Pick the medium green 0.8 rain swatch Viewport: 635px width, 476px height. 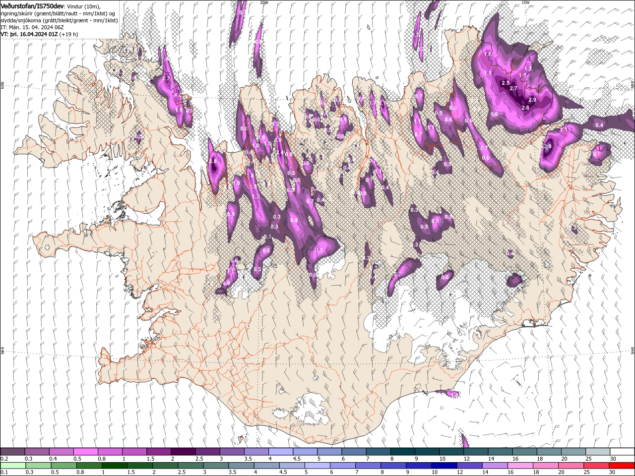point(89,466)
